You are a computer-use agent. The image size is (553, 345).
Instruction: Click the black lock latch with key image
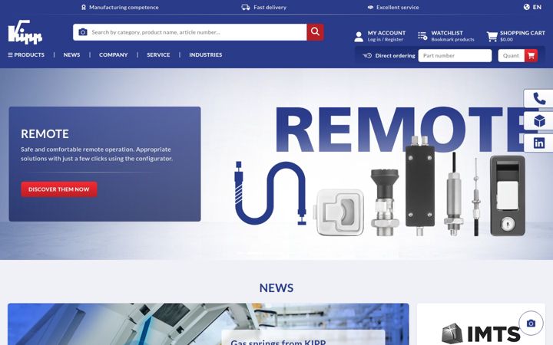[x=508, y=195]
